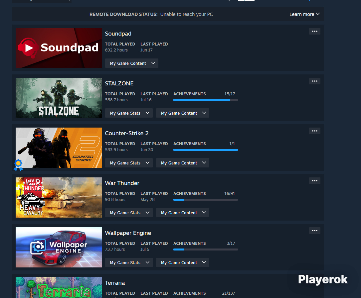Click Counter-Strike 2 total played 533.9 hours
The height and width of the screenshot is (298, 361).
[x=116, y=150]
